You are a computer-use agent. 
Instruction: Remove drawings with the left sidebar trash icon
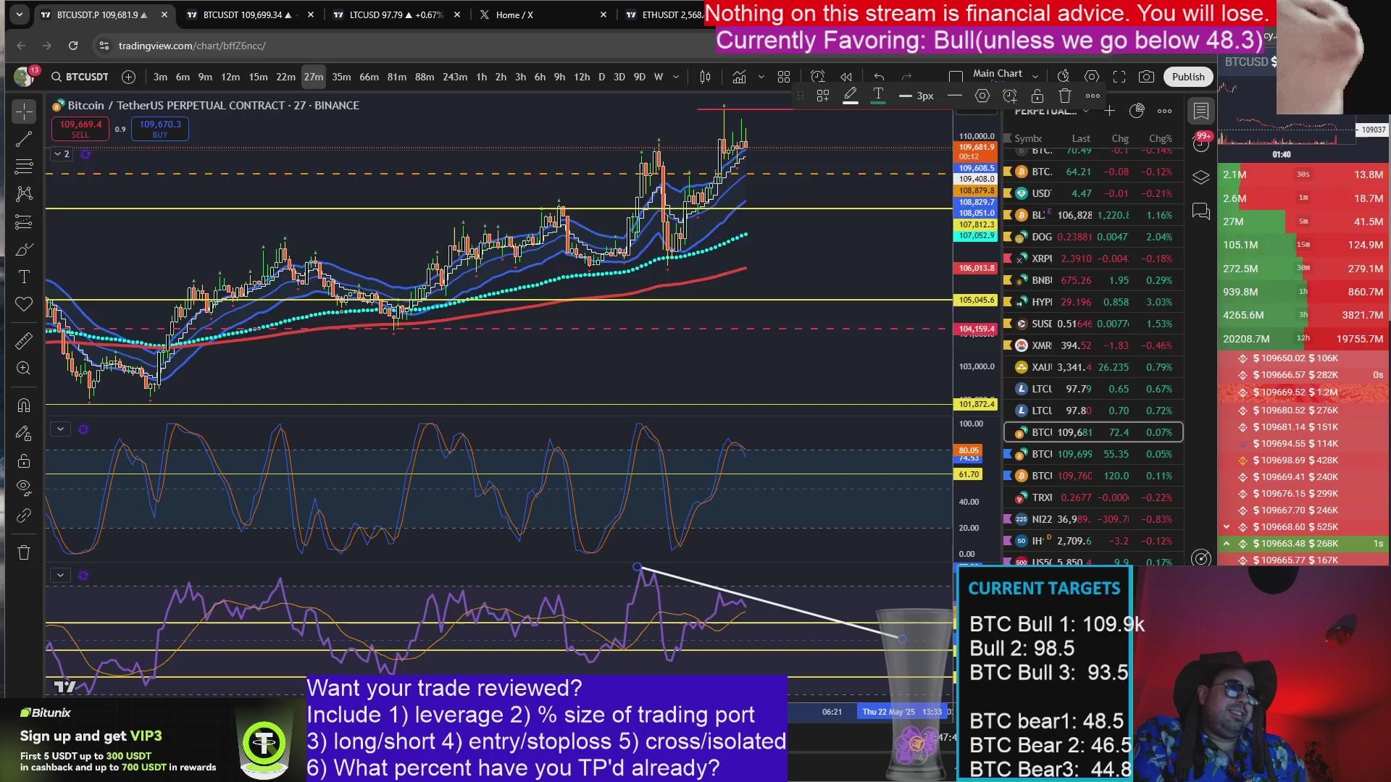(x=24, y=552)
